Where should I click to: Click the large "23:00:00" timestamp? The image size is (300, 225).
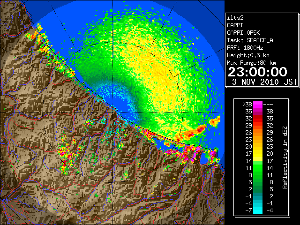coord(257,72)
